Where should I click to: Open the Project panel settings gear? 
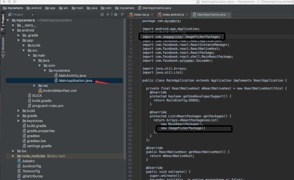click(116, 15)
